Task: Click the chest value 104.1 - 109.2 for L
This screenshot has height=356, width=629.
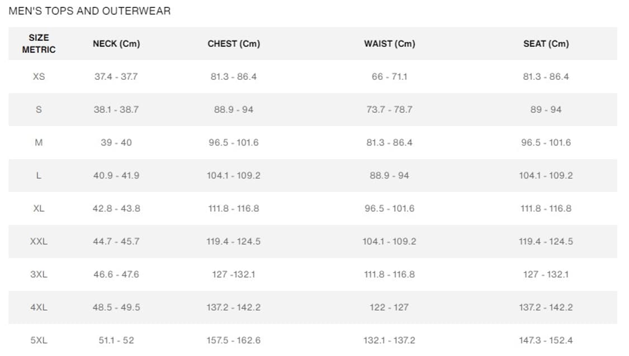Action: coord(234,175)
